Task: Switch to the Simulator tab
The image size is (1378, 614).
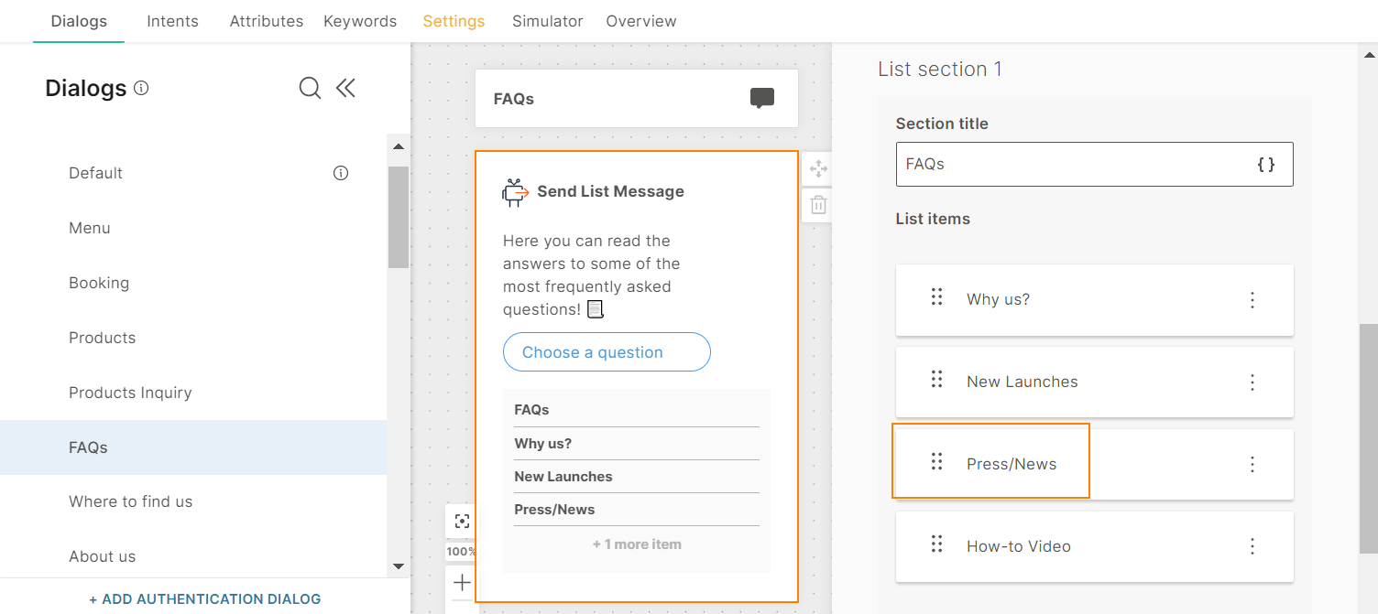Action: 547,20
